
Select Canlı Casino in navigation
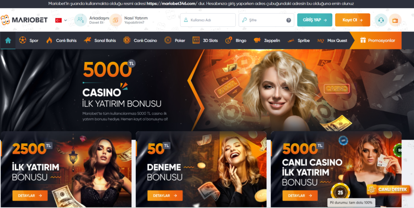pos(140,40)
